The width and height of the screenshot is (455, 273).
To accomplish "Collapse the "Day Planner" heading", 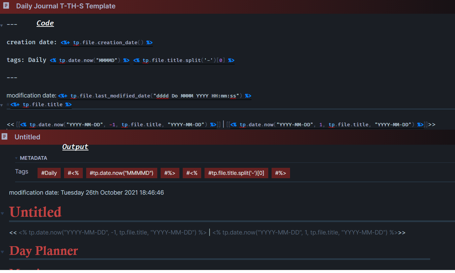I will tap(3, 251).
